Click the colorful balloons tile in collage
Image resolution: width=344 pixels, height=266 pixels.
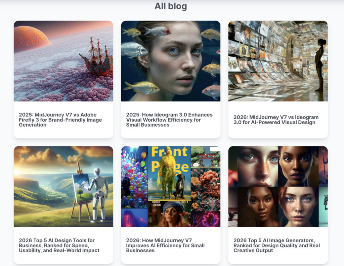pyautogui.click(x=134, y=177)
